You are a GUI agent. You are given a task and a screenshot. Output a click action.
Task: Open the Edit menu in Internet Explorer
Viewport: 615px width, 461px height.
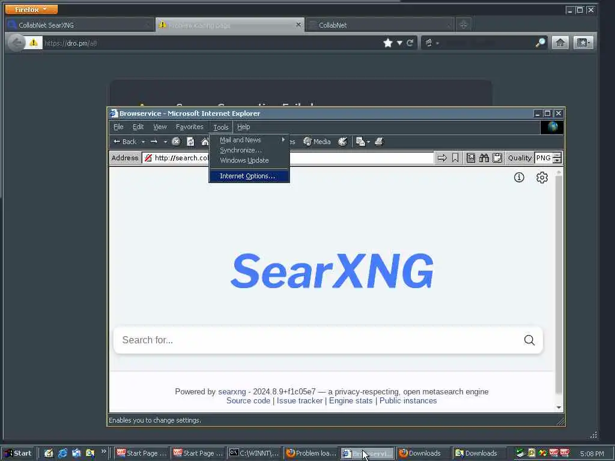point(138,127)
